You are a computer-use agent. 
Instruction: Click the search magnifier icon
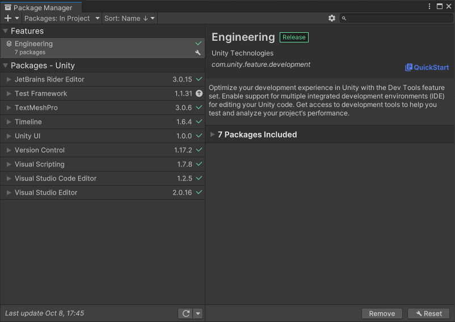pyautogui.click(x=344, y=19)
